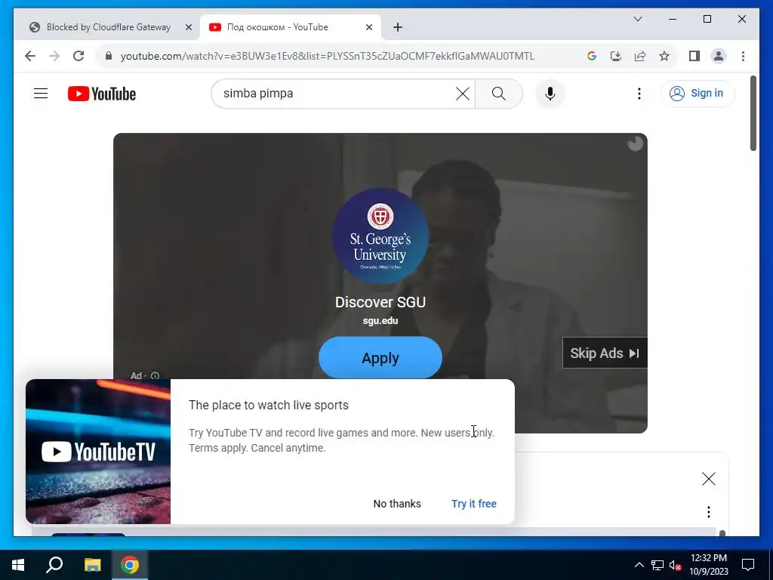Click the taskbar clock showing 12:32 PM
The height and width of the screenshot is (580, 773).
click(x=708, y=565)
